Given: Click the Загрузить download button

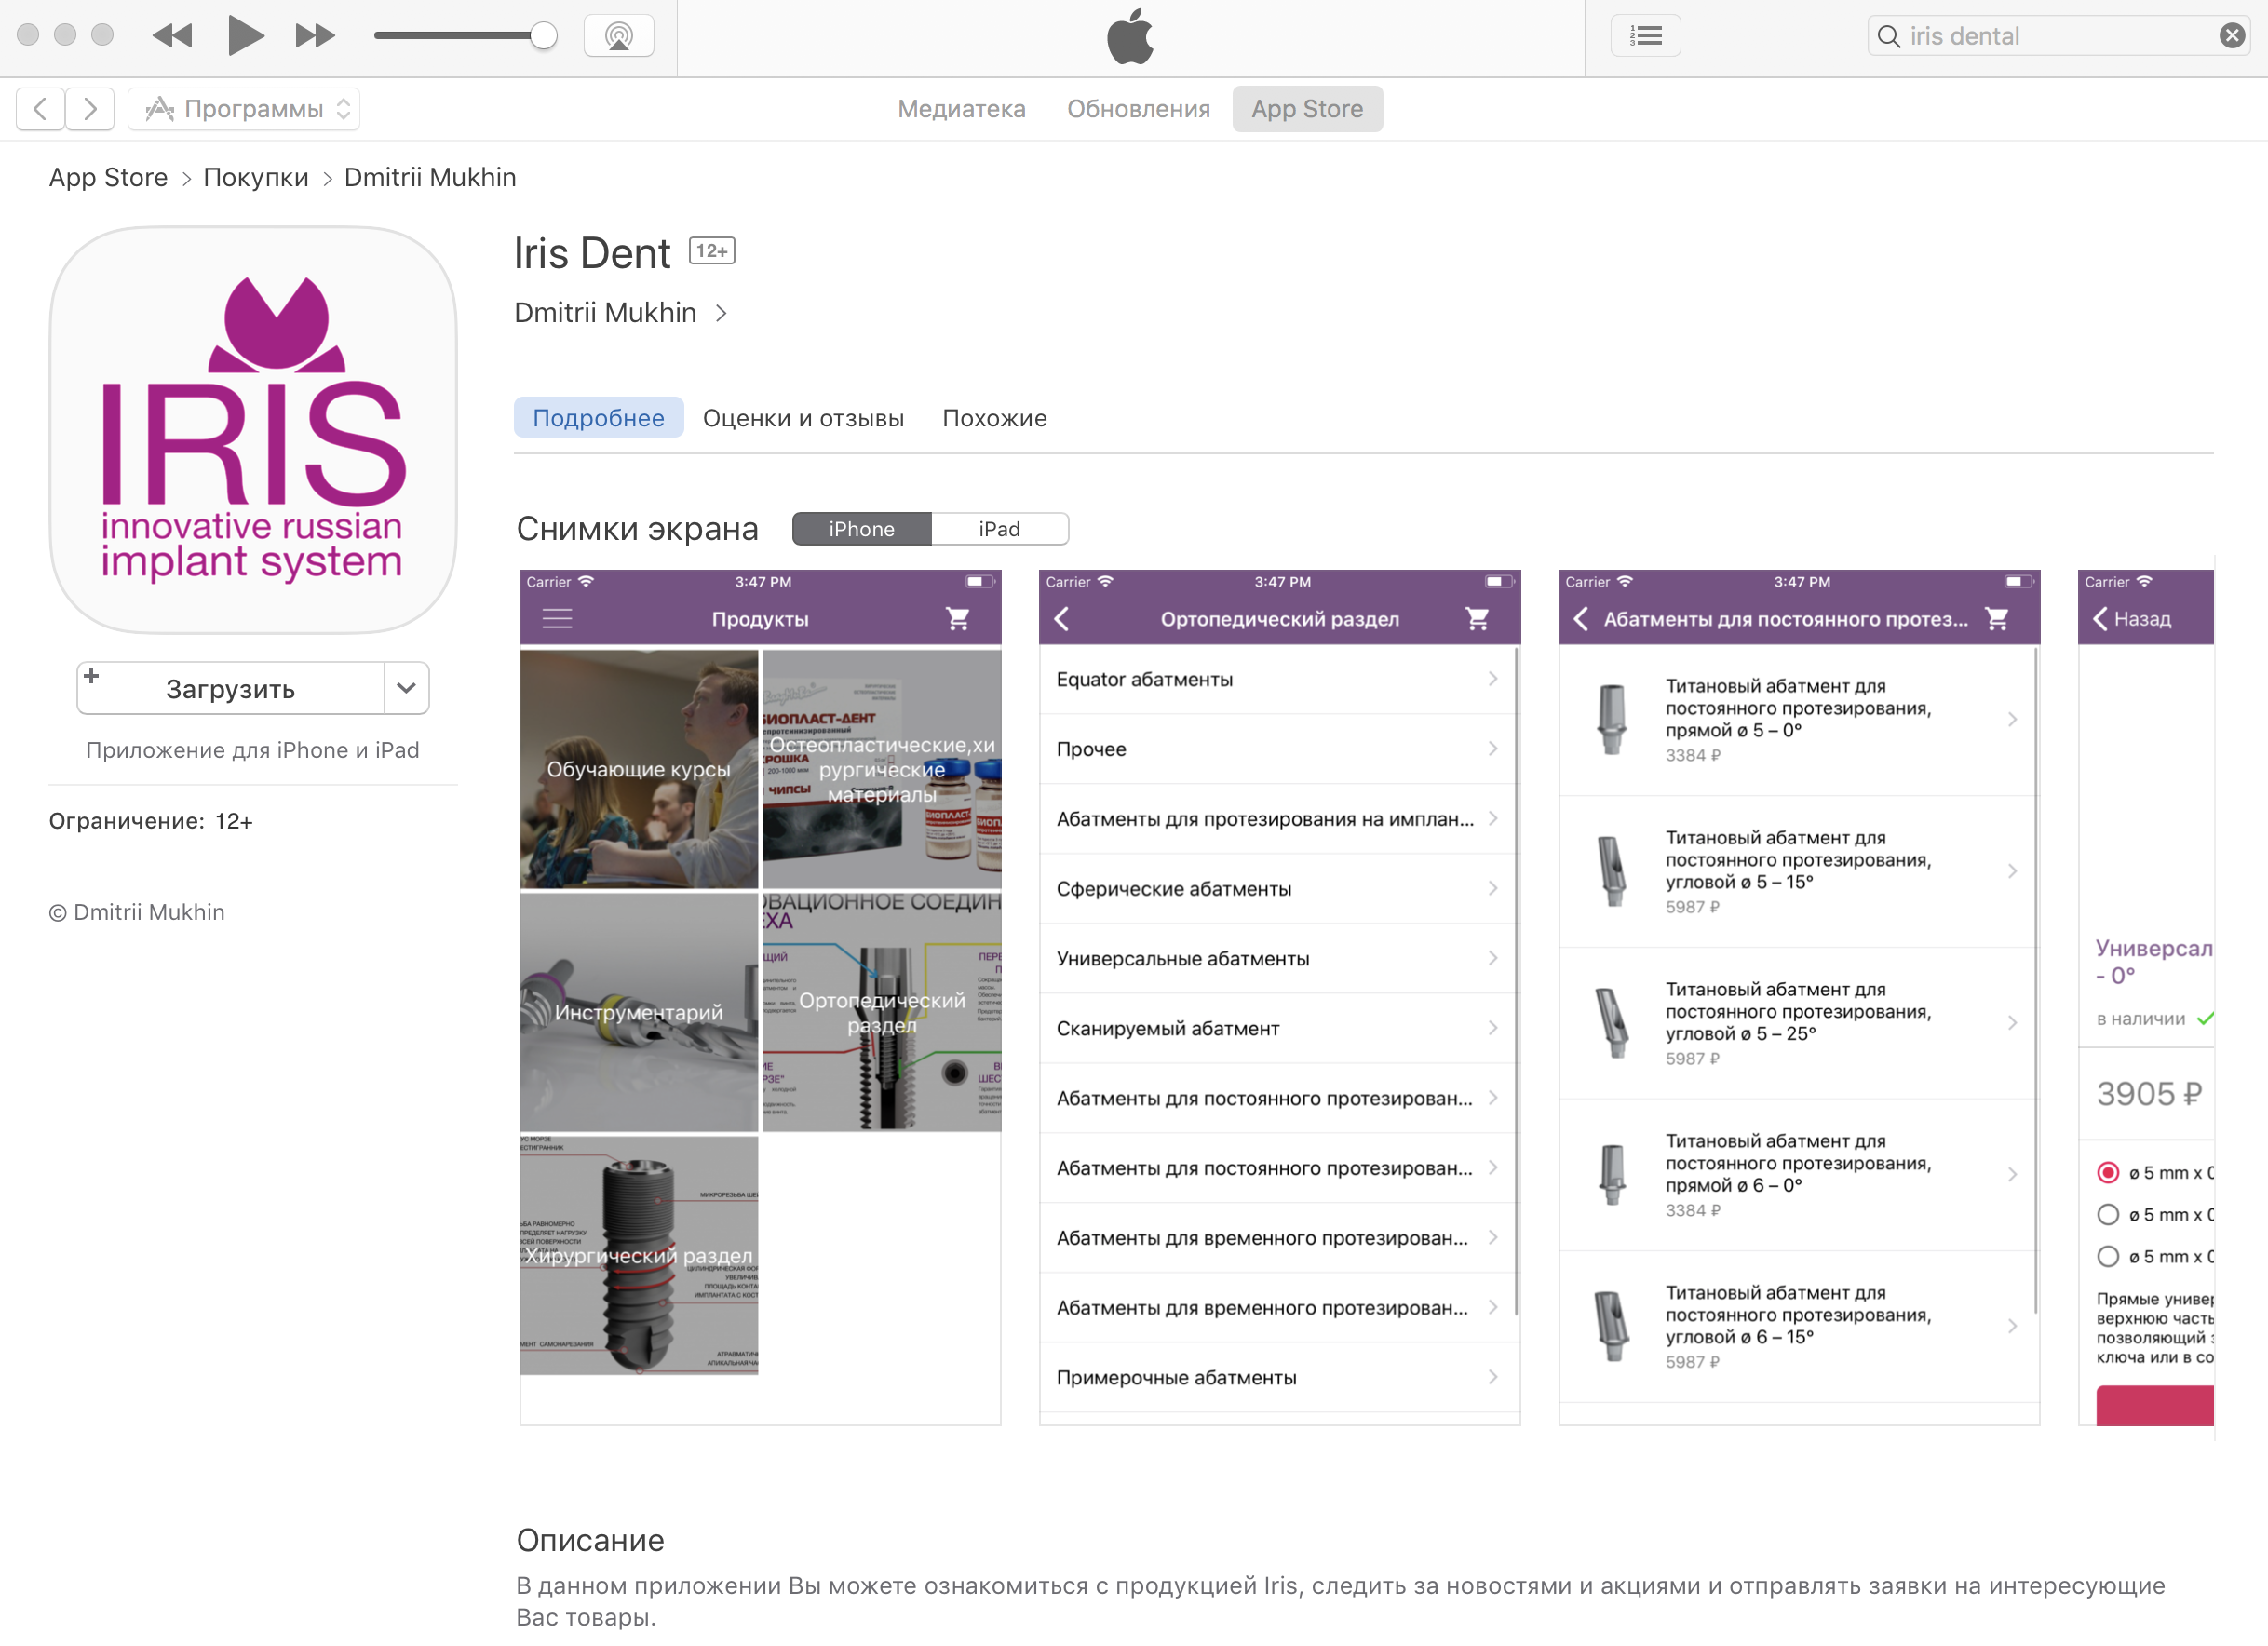Looking at the screenshot, I should pyautogui.click(x=230, y=689).
